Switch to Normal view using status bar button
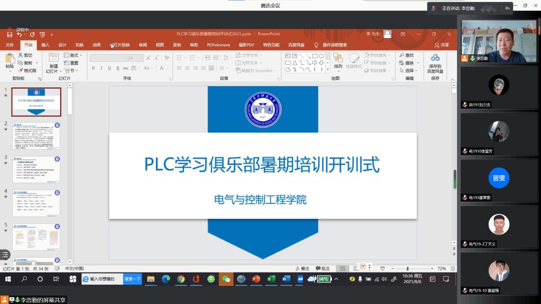Viewport: 541px width, 304px height. click(343, 269)
